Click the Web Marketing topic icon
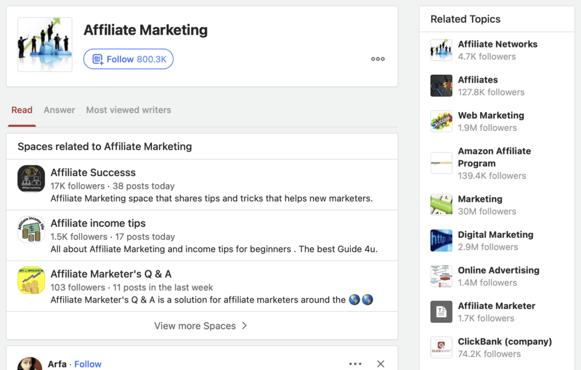The width and height of the screenshot is (581, 370). (441, 121)
